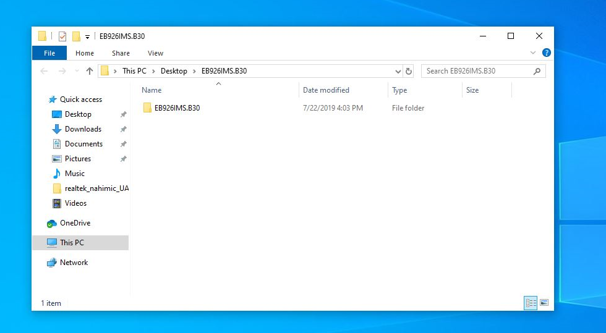
Task: Open the File menu tab
Action: [49, 54]
